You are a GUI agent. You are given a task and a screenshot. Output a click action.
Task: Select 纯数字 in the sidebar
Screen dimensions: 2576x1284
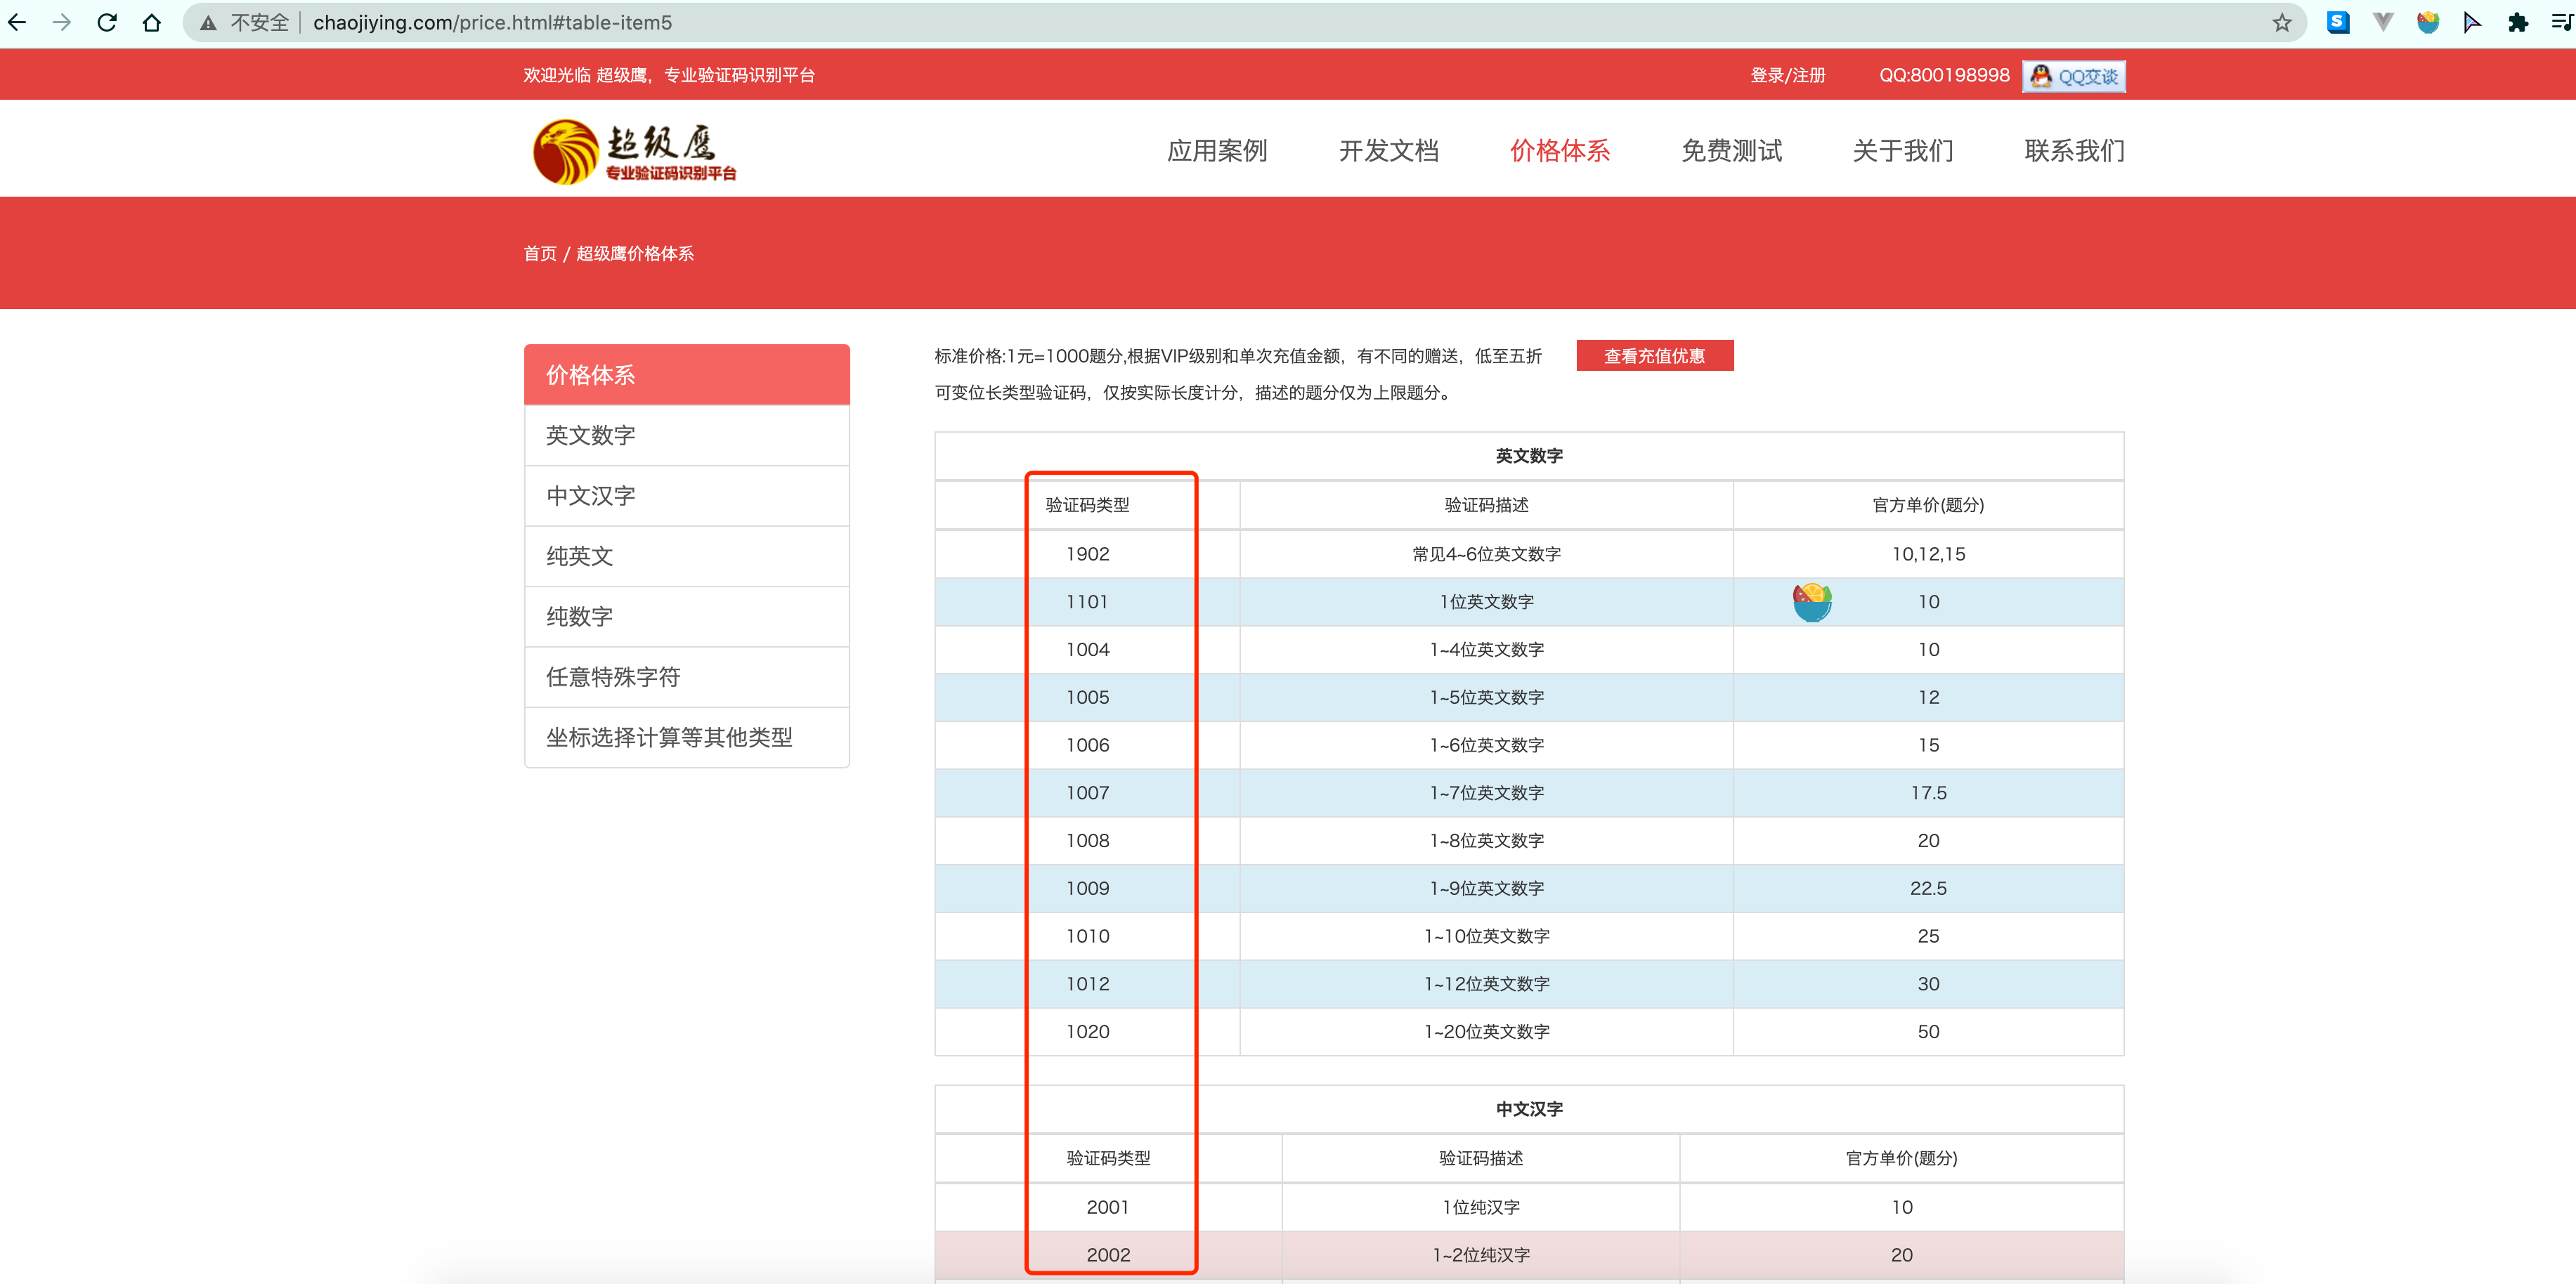579,617
